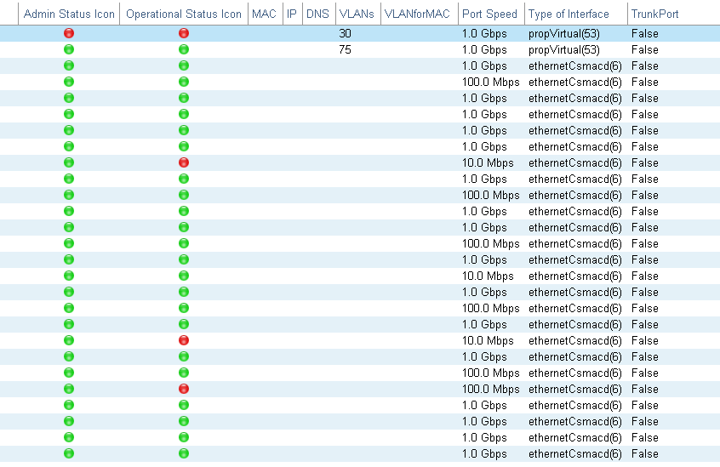
Task: Click 10.0 Mbps speed in last 10.0 Mbps row
Action: pos(488,341)
